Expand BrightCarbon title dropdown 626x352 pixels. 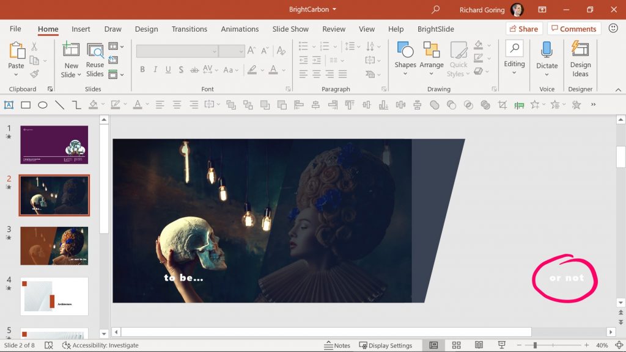pos(334,9)
